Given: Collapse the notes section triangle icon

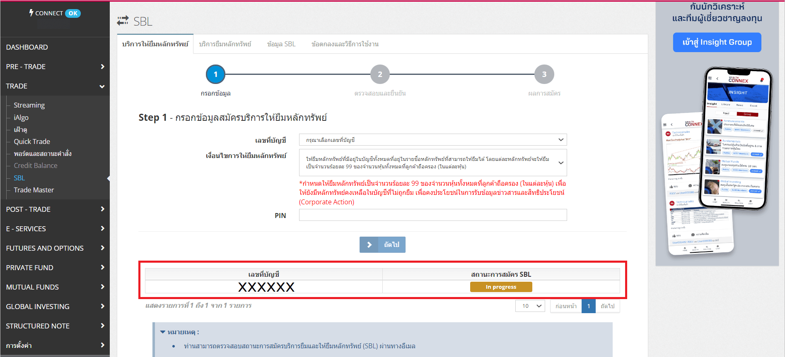Looking at the screenshot, I should pyautogui.click(x=163, y=332).
